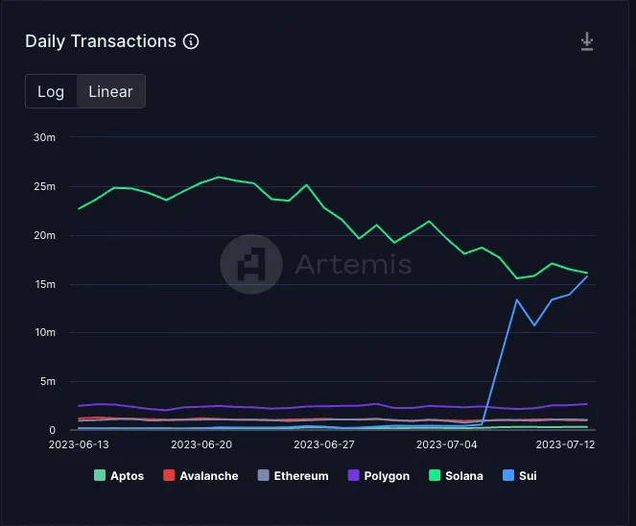Click the Aptos teal color swatch

coord(100,475)
